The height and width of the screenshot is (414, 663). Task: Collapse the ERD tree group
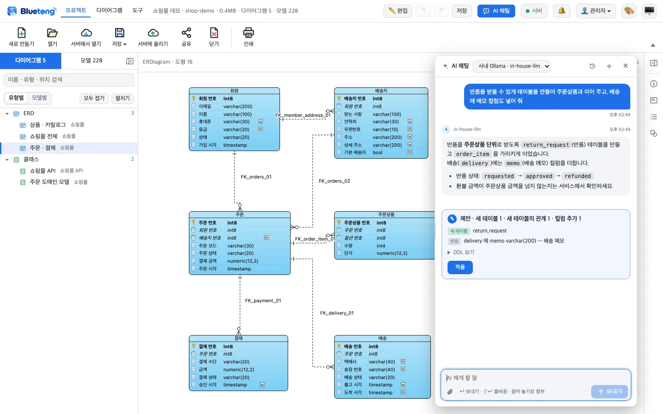(x=7, y=114)
